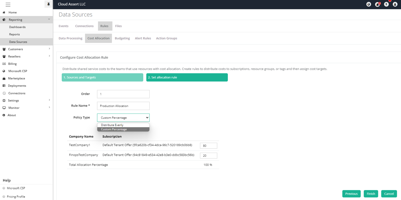Open the Alert Rules sub-tab
The image size is (401, 200).
pyautogui.click(x=143, y=38)
